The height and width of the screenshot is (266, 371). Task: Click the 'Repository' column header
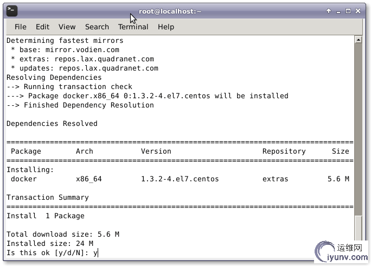284,151
